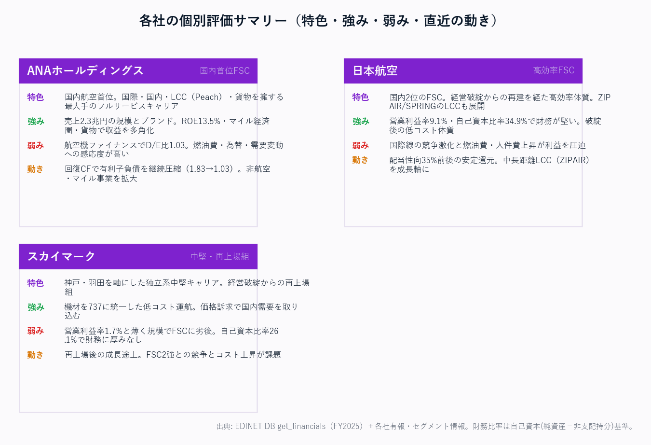
Task: Click text 配当性向35%前後の安定還元
Action: (442, 160)
